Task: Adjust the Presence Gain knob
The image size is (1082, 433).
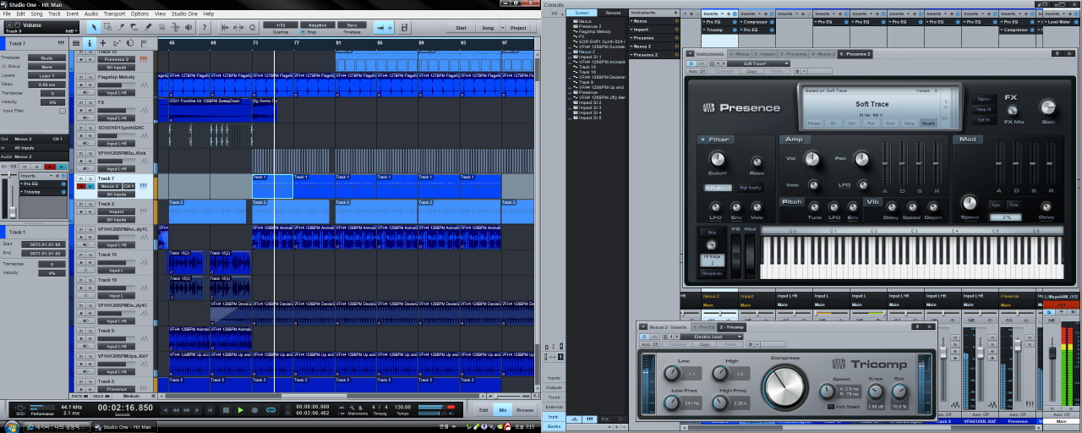Action: click(x=1048, y=107)
